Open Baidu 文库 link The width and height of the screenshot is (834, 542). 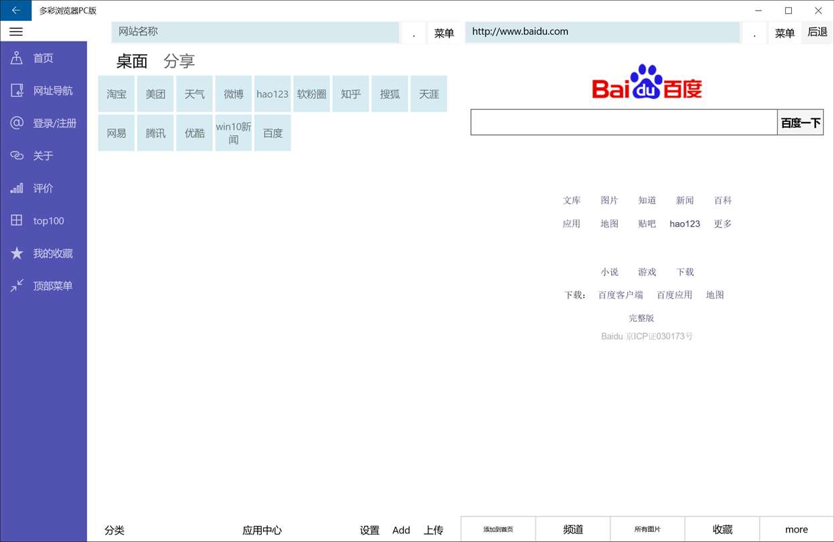click(x=572, y=200)
